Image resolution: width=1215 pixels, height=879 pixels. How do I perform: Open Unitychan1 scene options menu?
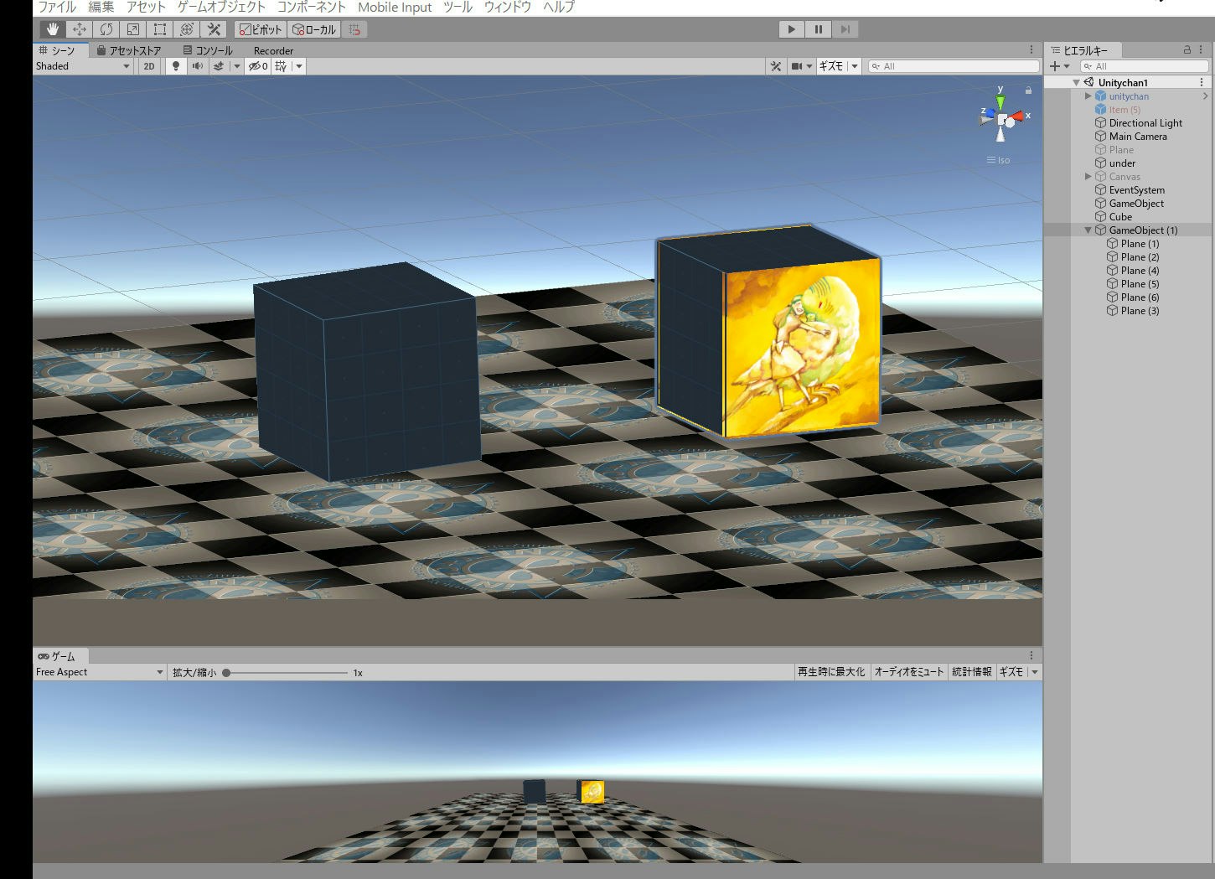click(1202, 82)
